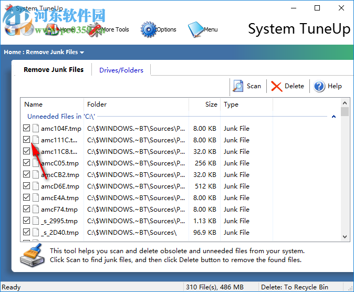Viewport: 354px width, 292px height.
Task: Click the Ready status text
Action: click(11, 287)
